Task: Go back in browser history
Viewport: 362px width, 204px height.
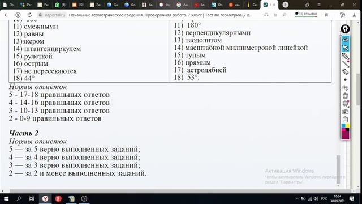Action: click(6, 15)
